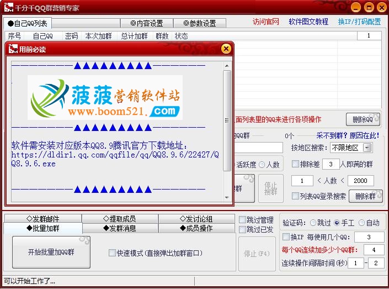Open the 换IP/打码配置 link
389x289 pixels.
click(x=359, y=22)
